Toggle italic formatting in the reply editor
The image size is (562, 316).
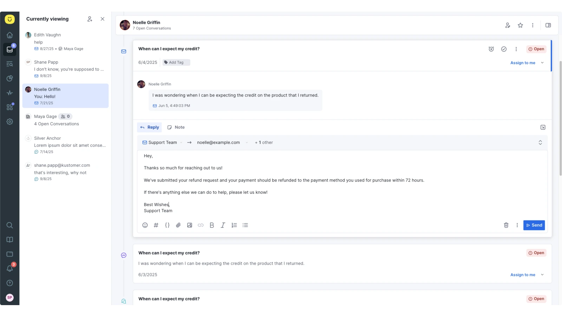[223, 225]
